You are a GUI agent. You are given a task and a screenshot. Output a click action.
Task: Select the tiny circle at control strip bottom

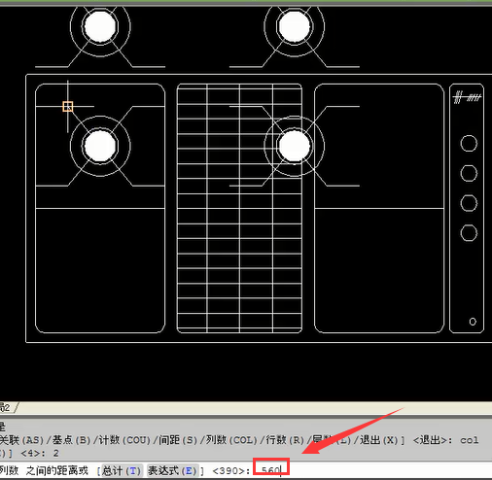[x=473, y=322]
